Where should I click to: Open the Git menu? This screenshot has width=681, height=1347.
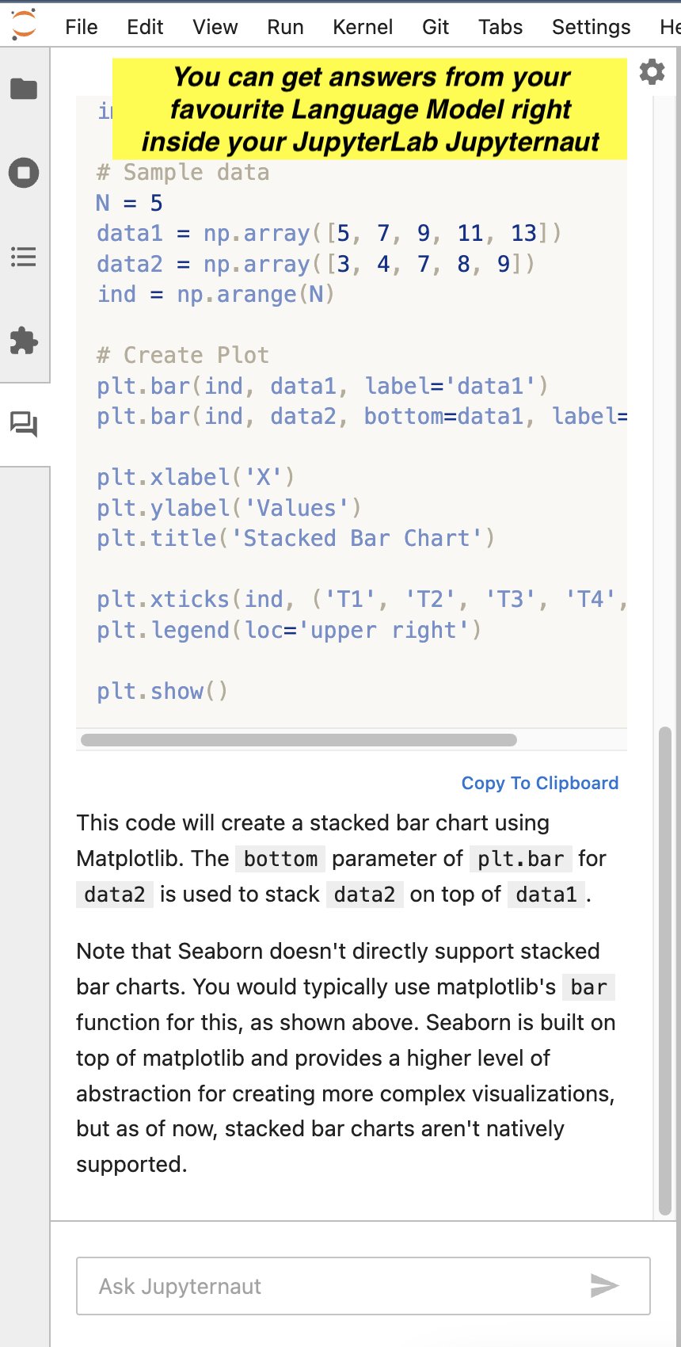click(436, 27)
